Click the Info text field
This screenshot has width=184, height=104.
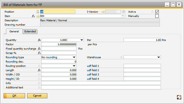coord(101,83)
